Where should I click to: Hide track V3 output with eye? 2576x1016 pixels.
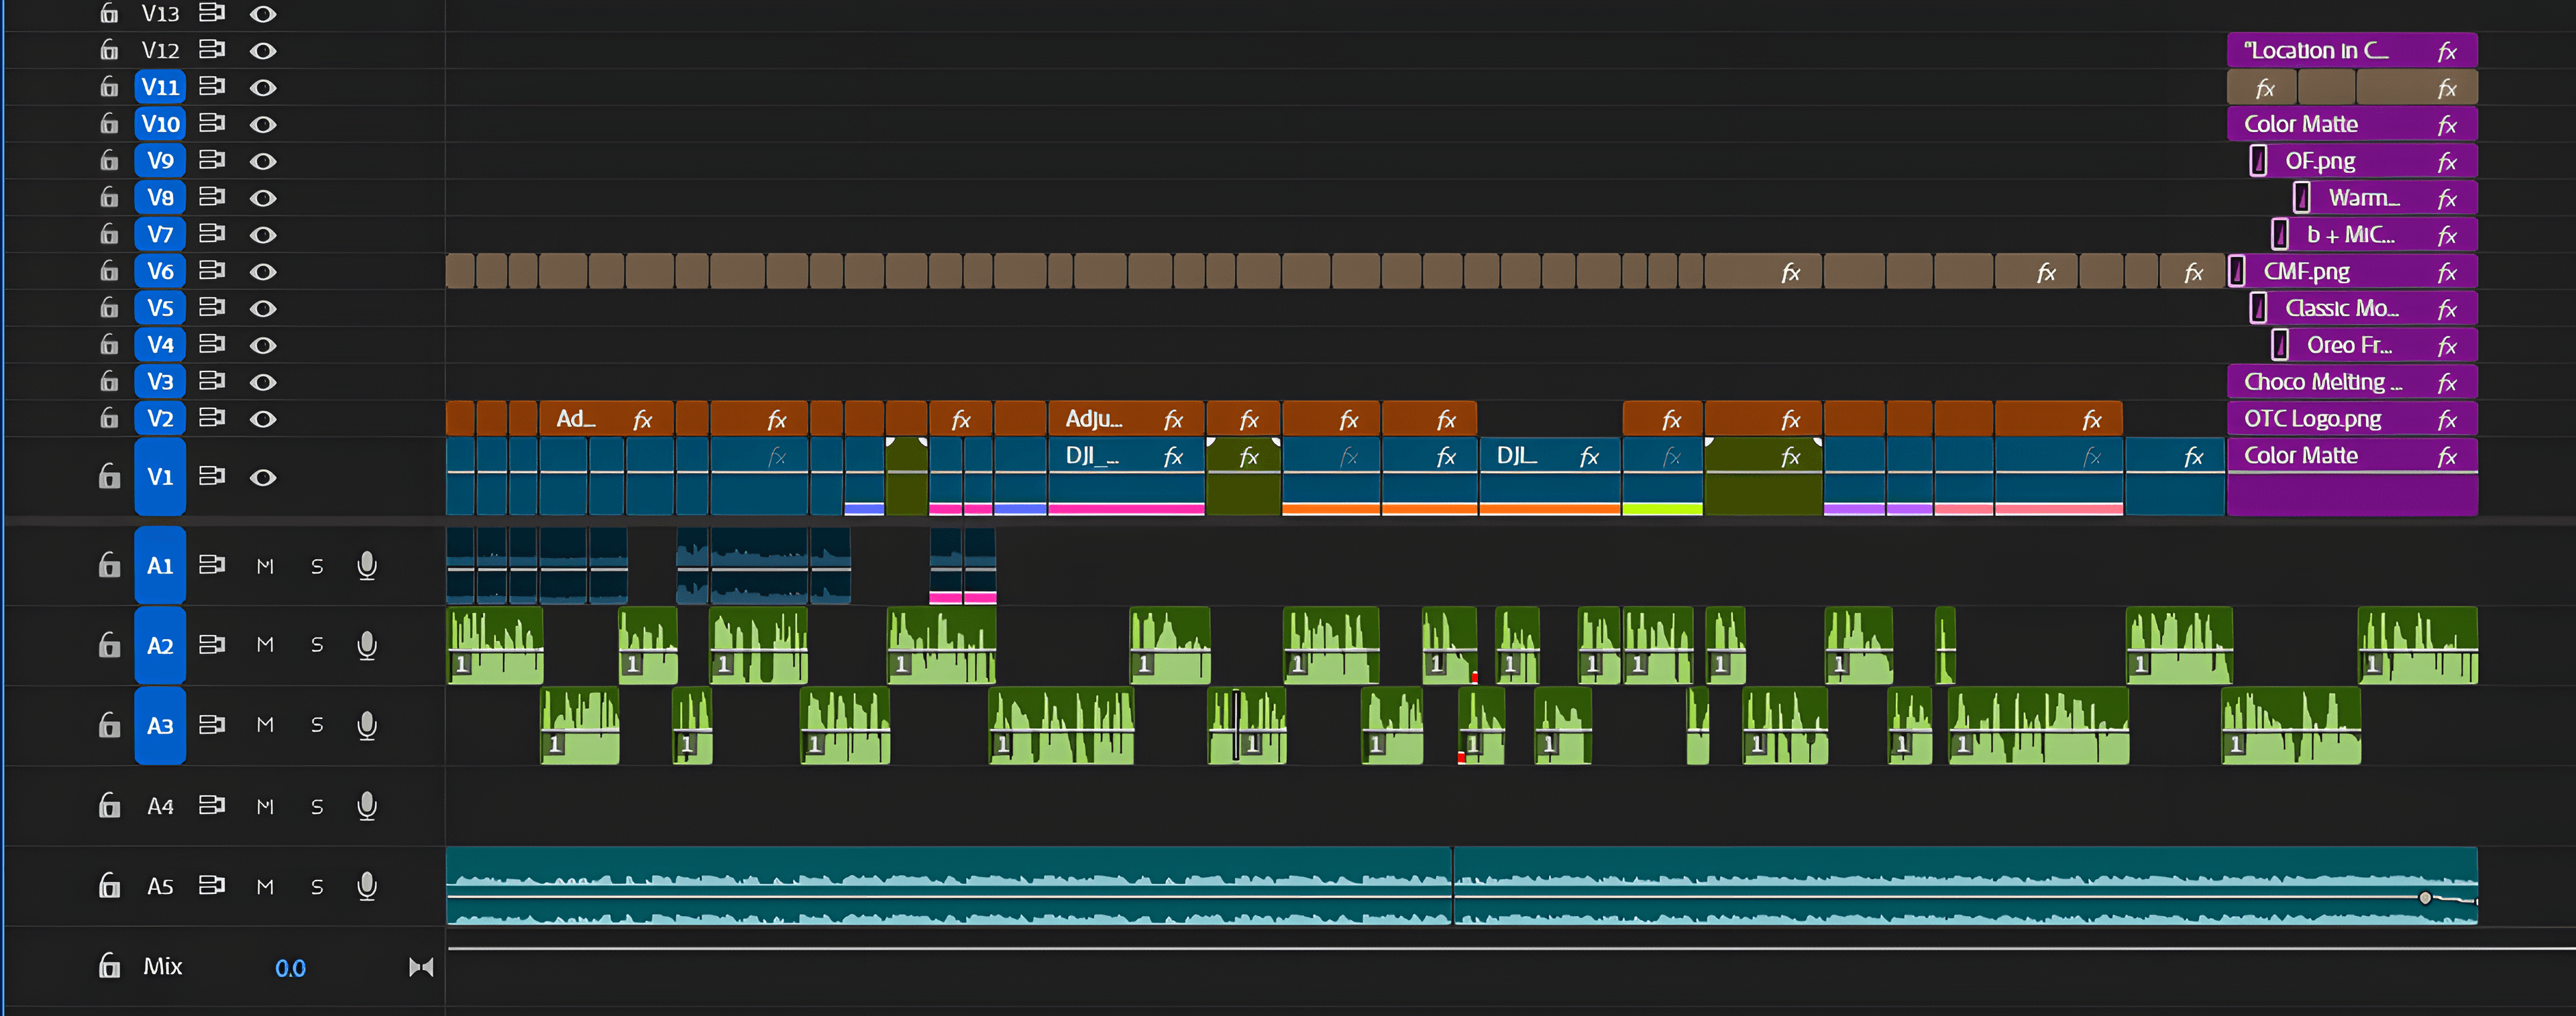263,382
